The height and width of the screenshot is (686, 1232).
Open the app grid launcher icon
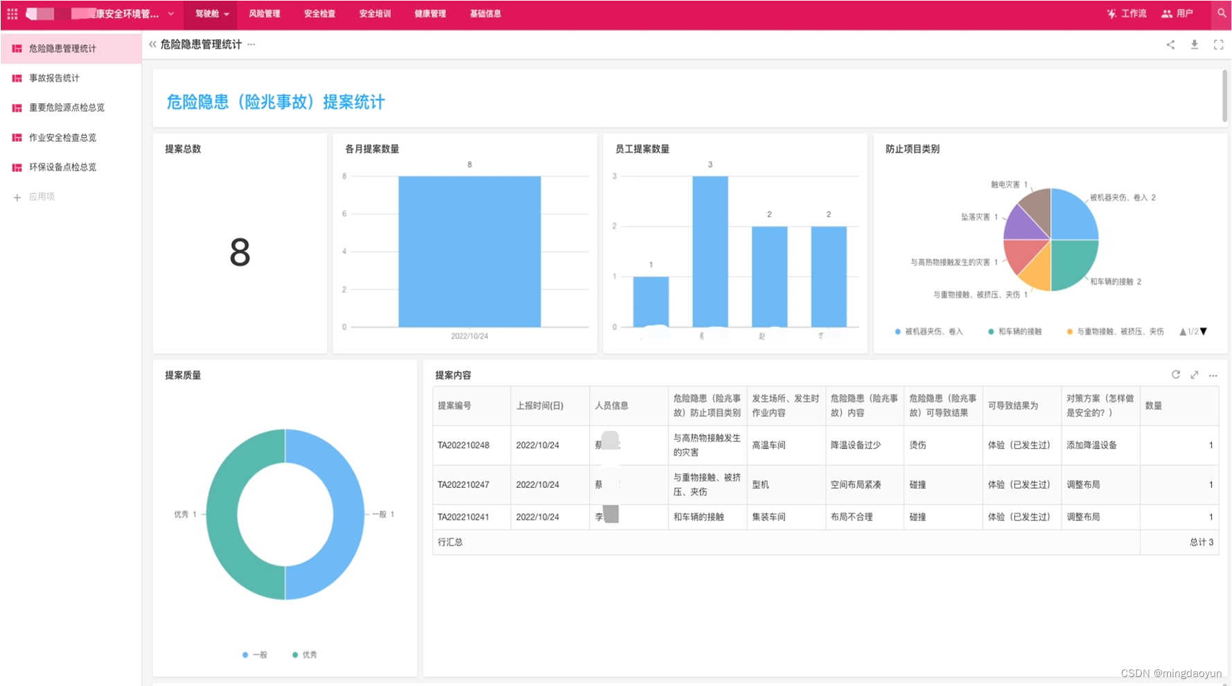tap(12, 14)
